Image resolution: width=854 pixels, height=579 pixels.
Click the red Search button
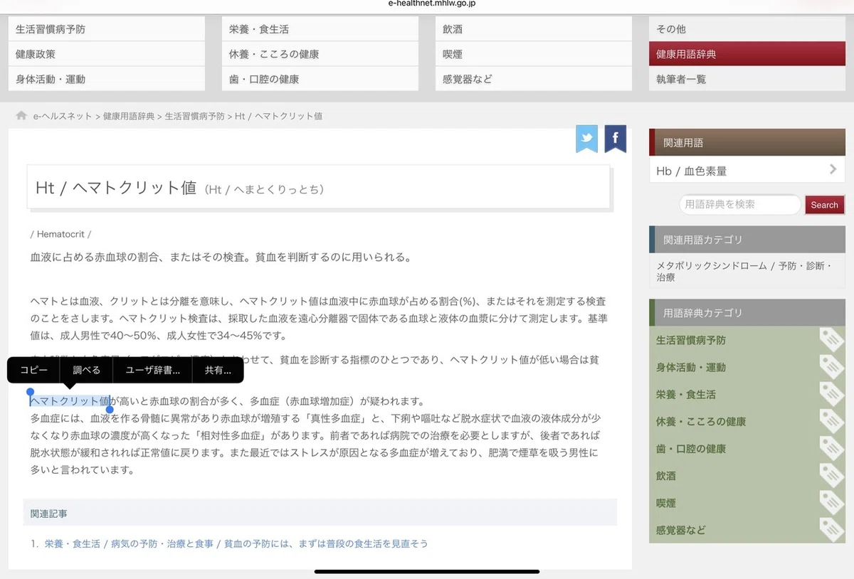point(824,205)
